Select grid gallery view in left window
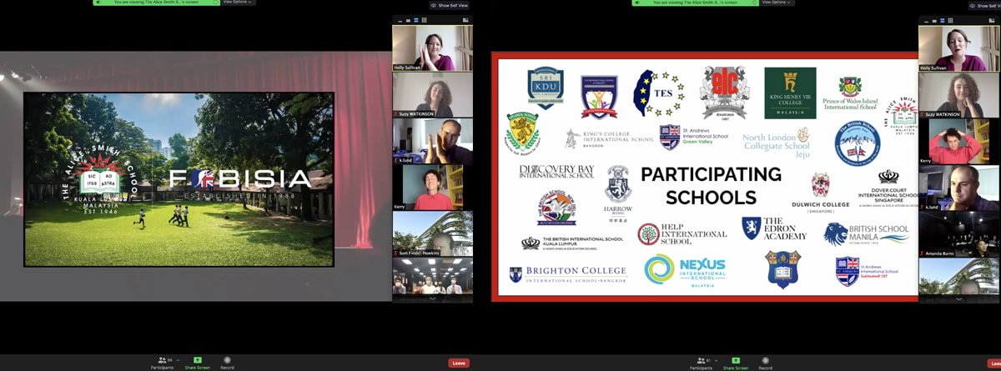Image resolution: width=1001 pixels, height=371 pixels. click(x=424, y=20)
